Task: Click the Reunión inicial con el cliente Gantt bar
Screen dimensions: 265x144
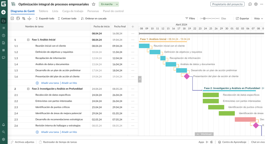Action: coord(144,46)
